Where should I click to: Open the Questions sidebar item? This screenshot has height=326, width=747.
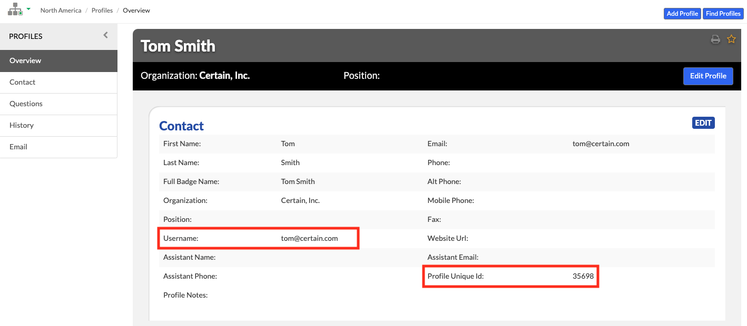click(x=58, y=104)
